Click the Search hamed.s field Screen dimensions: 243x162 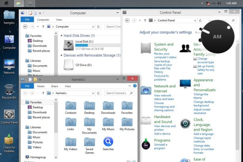[x=119, y=93]
